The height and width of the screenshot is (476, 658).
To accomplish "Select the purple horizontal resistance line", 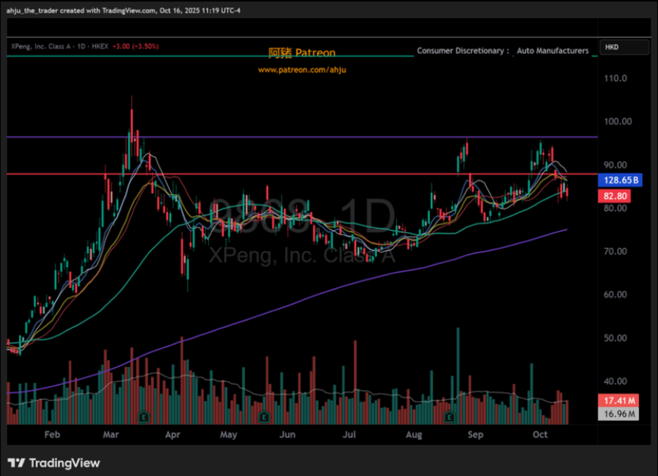I will pyautogui.click(x=274, y=137).
